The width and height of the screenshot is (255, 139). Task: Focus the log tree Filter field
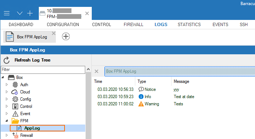point(43,69)
